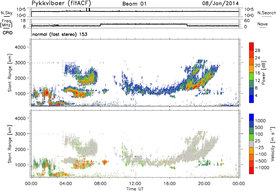Screen dimensions: 276x191
Task: Click the '1000' tick on Velocity scale
Action: (260, 121)
